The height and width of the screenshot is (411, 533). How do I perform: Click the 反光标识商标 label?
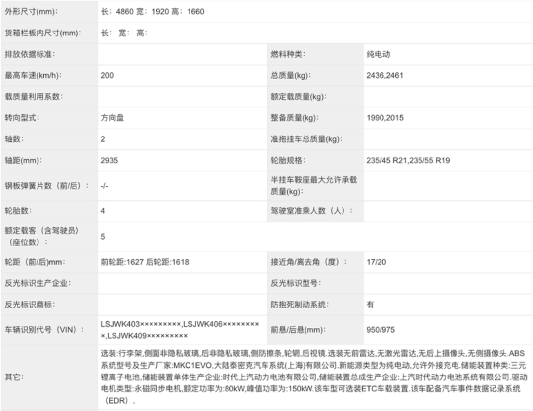point(30,305)
